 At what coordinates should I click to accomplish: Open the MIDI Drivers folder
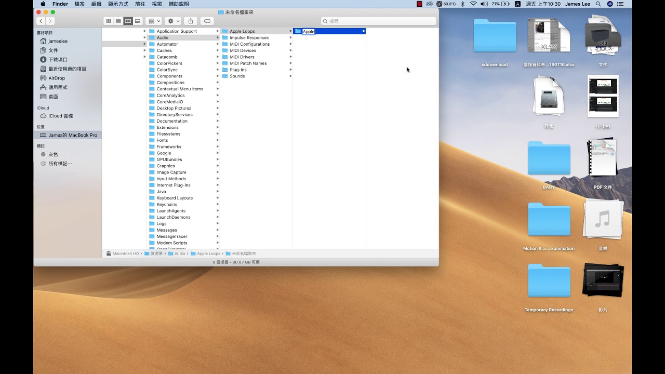[x=257, y=57]
